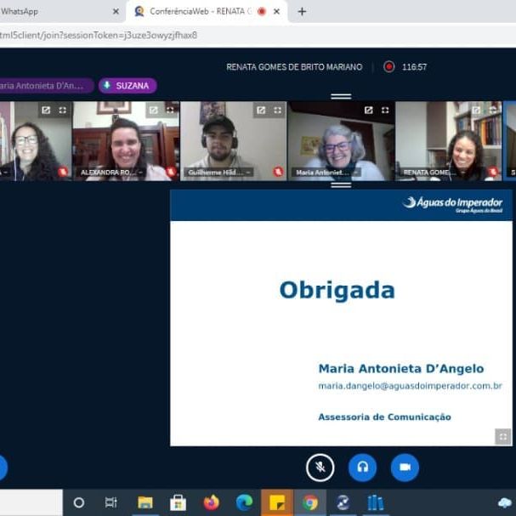Open Maria Antonieta's video in fullscreen
516x516 pixels.
[x=385, y=110]
